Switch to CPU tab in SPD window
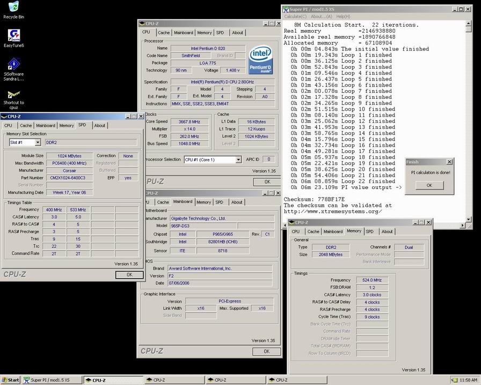This screenshot has width=481, height=385. 8,126
